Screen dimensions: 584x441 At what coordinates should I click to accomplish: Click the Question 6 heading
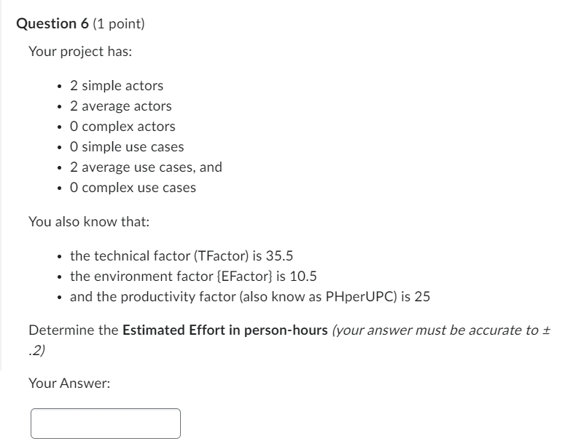pyautogui.click(x=52, y=23)
